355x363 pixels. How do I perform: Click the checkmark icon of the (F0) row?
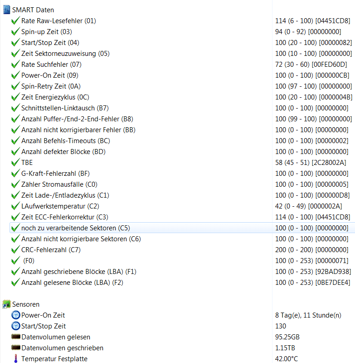coord(15,260)
